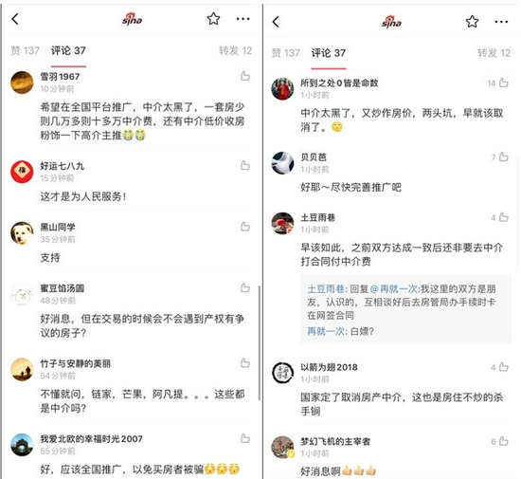This screenshot has width=521, height=479.
Task: Like the comment by 黑山同学
Action: [245, 227]
